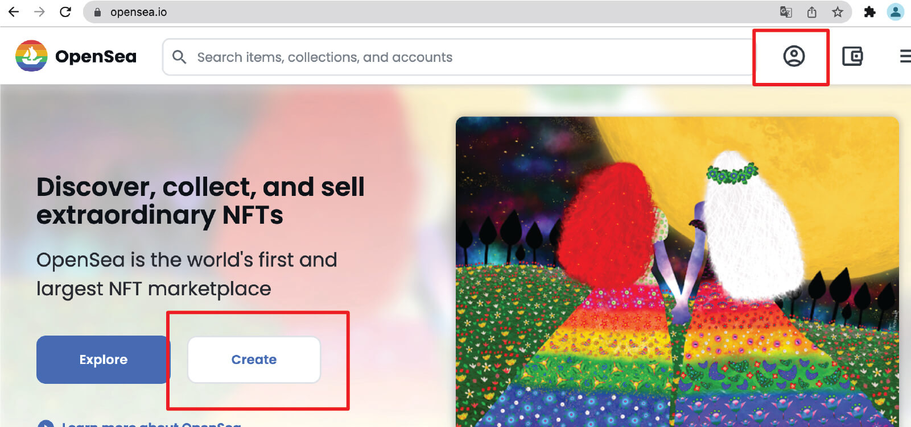Open the wallet icon in the header
The width and height of the screenshot is (911, 427).
(852, 56)
